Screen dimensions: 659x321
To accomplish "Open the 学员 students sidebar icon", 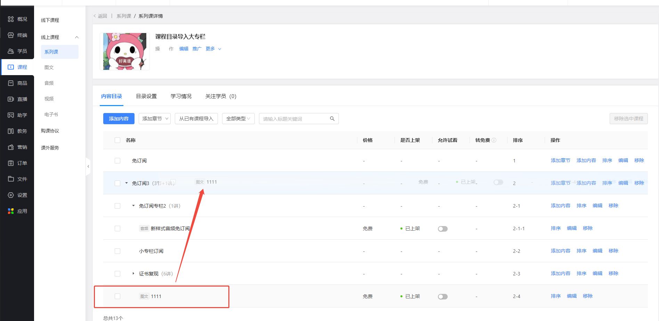I will click(x=11, y=51).
